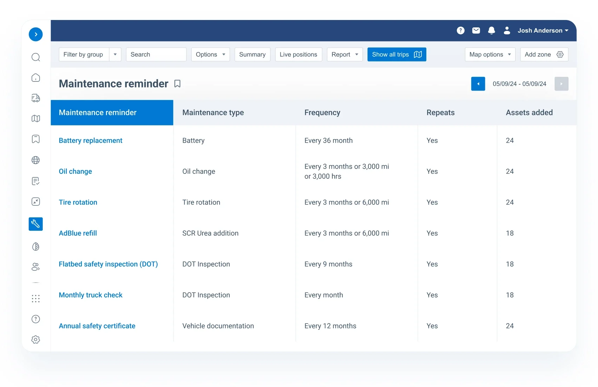Open the Josh Anderson user menu
This screenshot has height=387, width=598.
tap(542, 31)
